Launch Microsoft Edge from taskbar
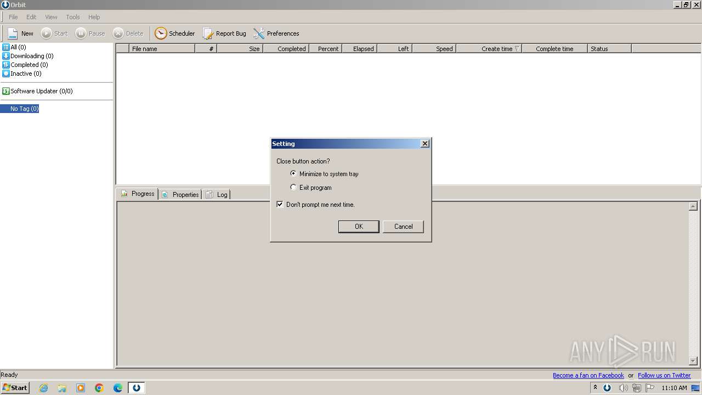The width and height of the screenshot is (702, 395). click(118, 388)
